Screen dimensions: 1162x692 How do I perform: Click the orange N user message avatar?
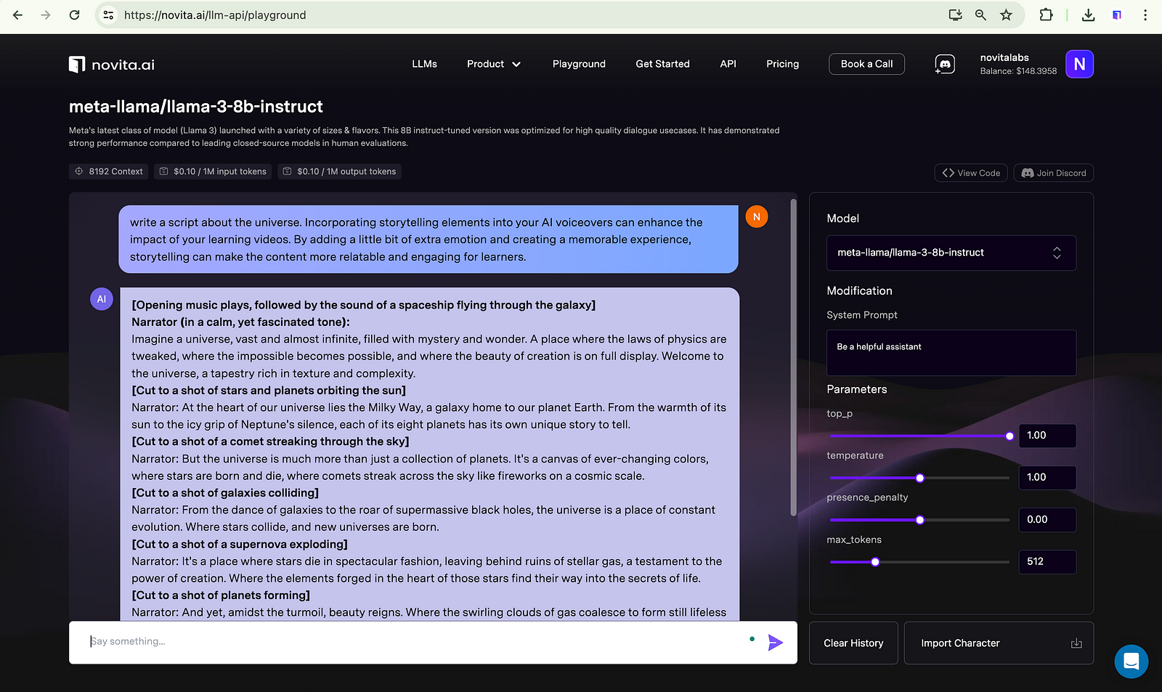point(757,216)
